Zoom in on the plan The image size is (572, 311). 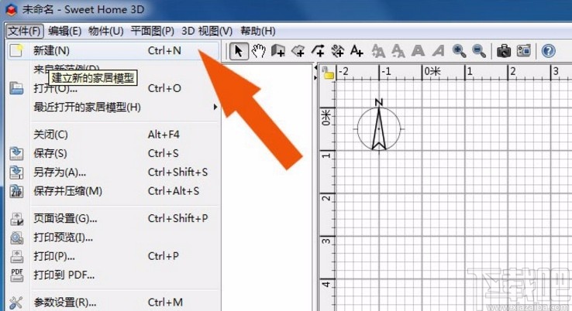coord(459,51)
